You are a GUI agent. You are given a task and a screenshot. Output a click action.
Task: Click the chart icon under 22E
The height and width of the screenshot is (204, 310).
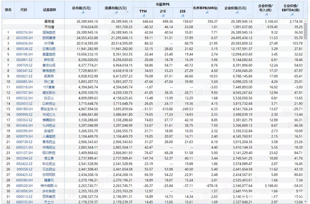[183, 15]
